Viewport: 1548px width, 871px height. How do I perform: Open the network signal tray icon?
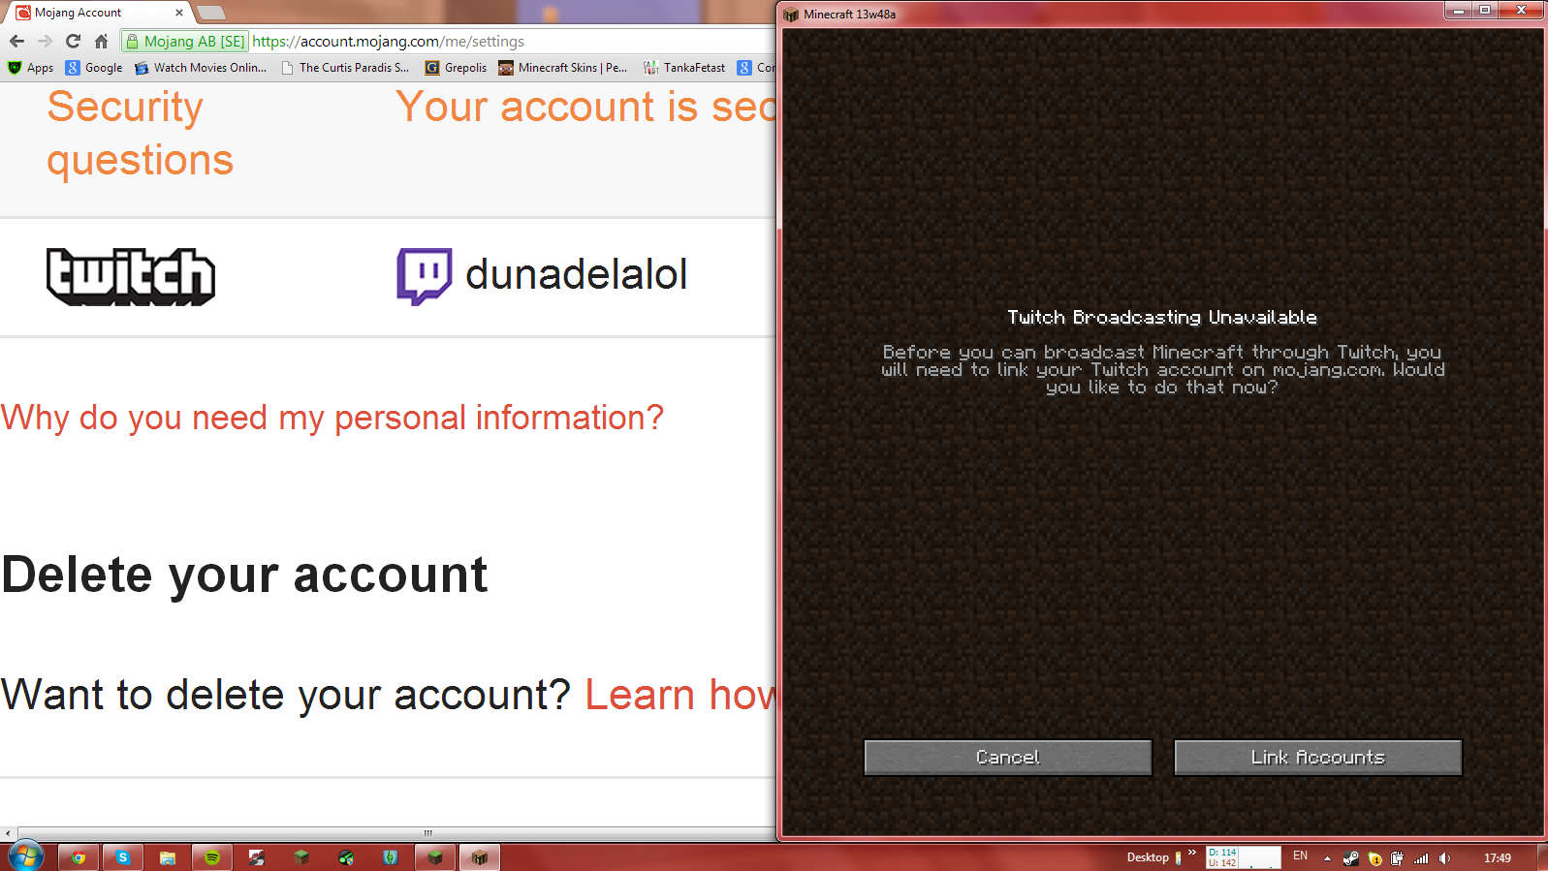tap(1421, 858)
